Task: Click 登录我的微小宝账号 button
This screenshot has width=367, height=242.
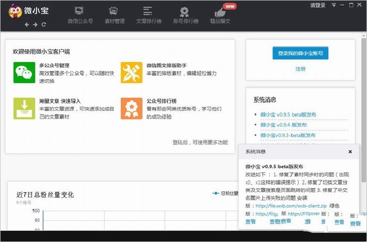Action: (x=300, y=53)
